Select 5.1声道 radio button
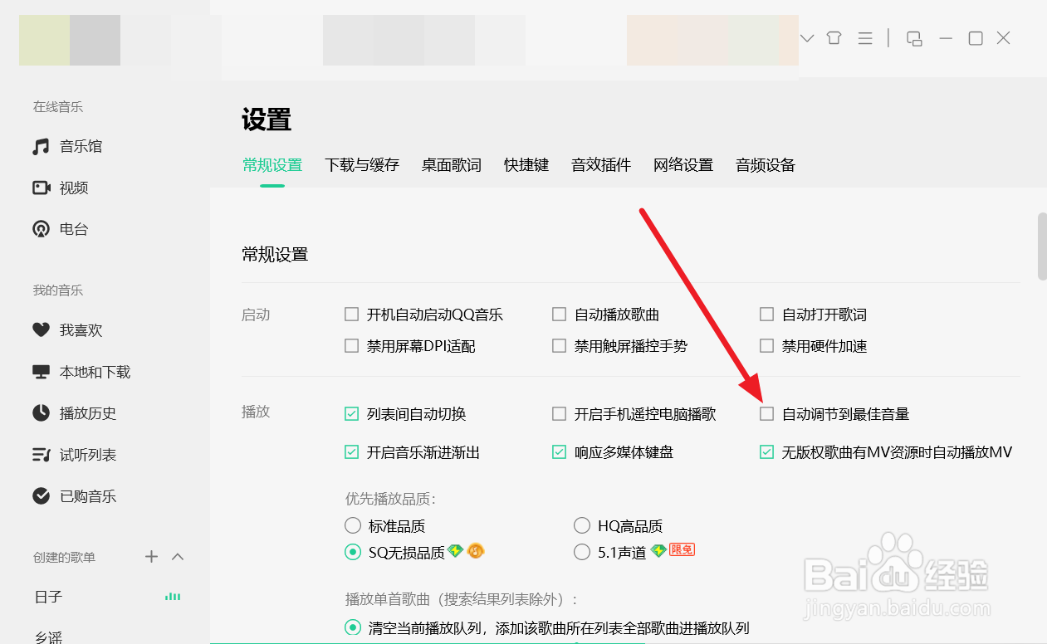 click(582, 552)
